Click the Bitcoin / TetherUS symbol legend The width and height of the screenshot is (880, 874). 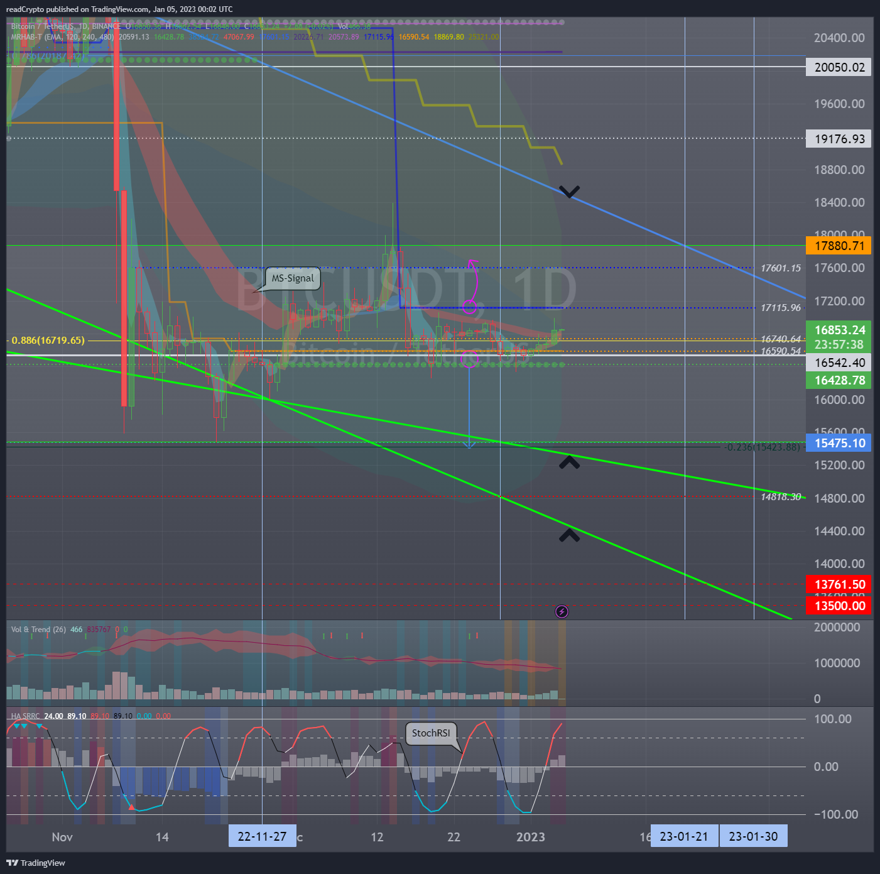[x=65, y=26]
